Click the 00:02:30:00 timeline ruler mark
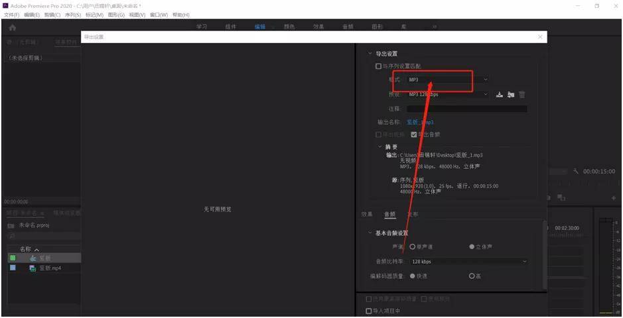 pyautogui.click(x=567, y=229)
